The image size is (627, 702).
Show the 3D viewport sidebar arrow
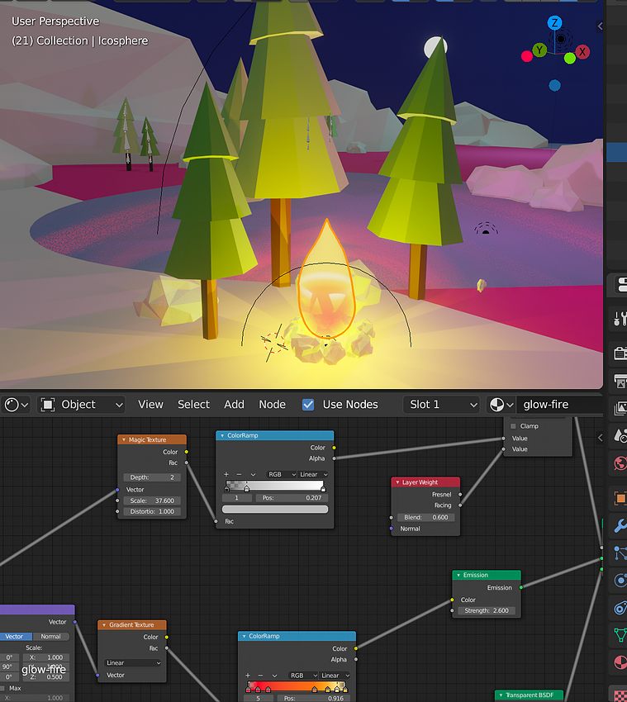click(x=600, y=26)
